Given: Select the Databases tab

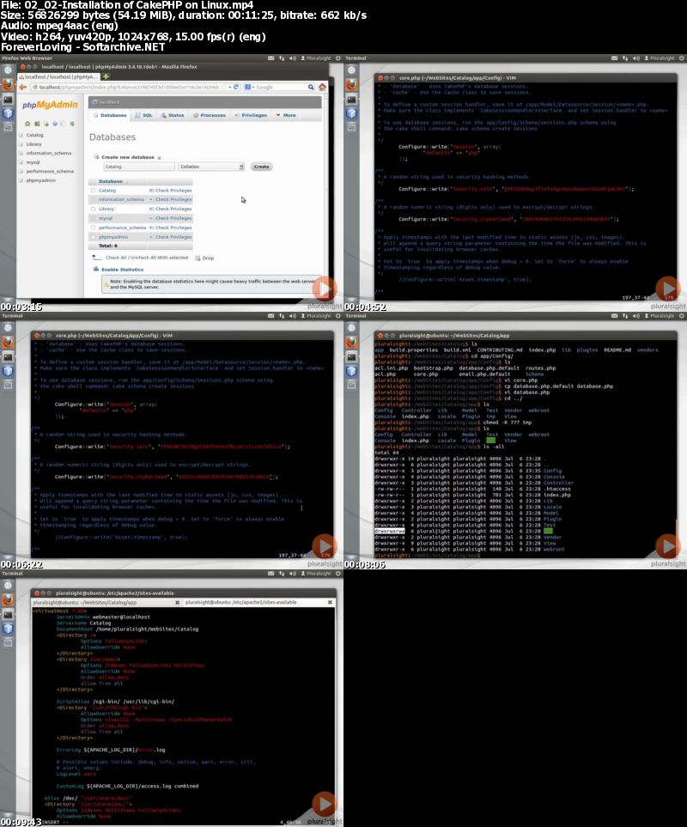Looking at the screenshot, I should [x=110, y=115].
